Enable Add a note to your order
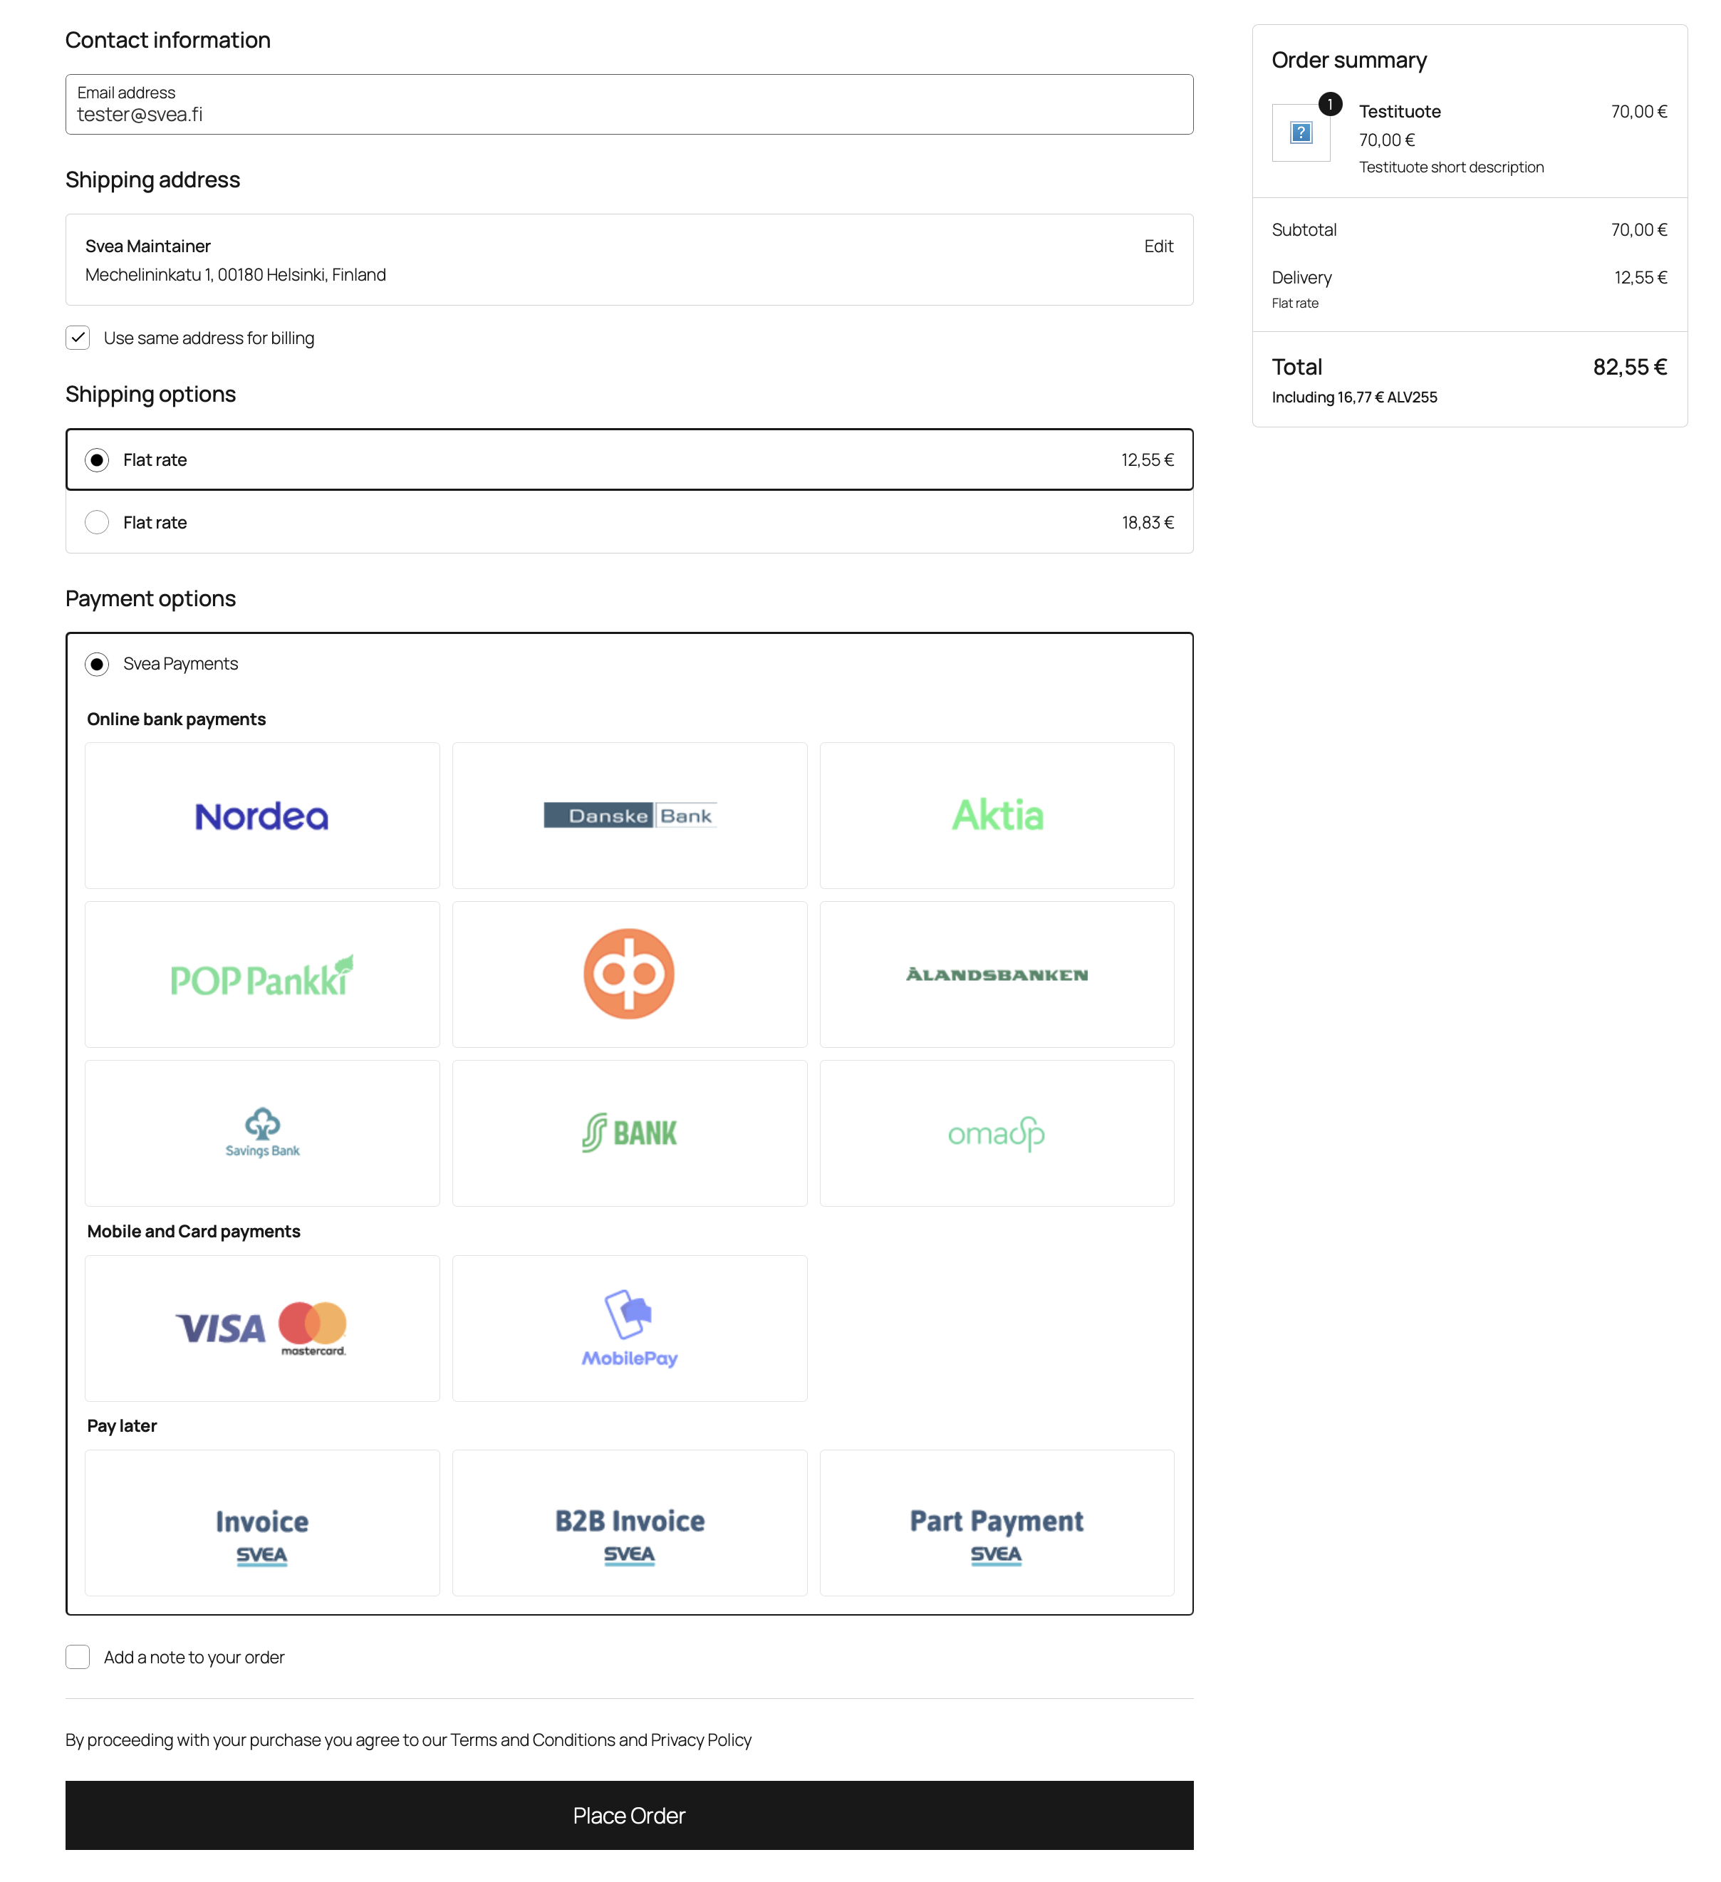 [78, 1657]
